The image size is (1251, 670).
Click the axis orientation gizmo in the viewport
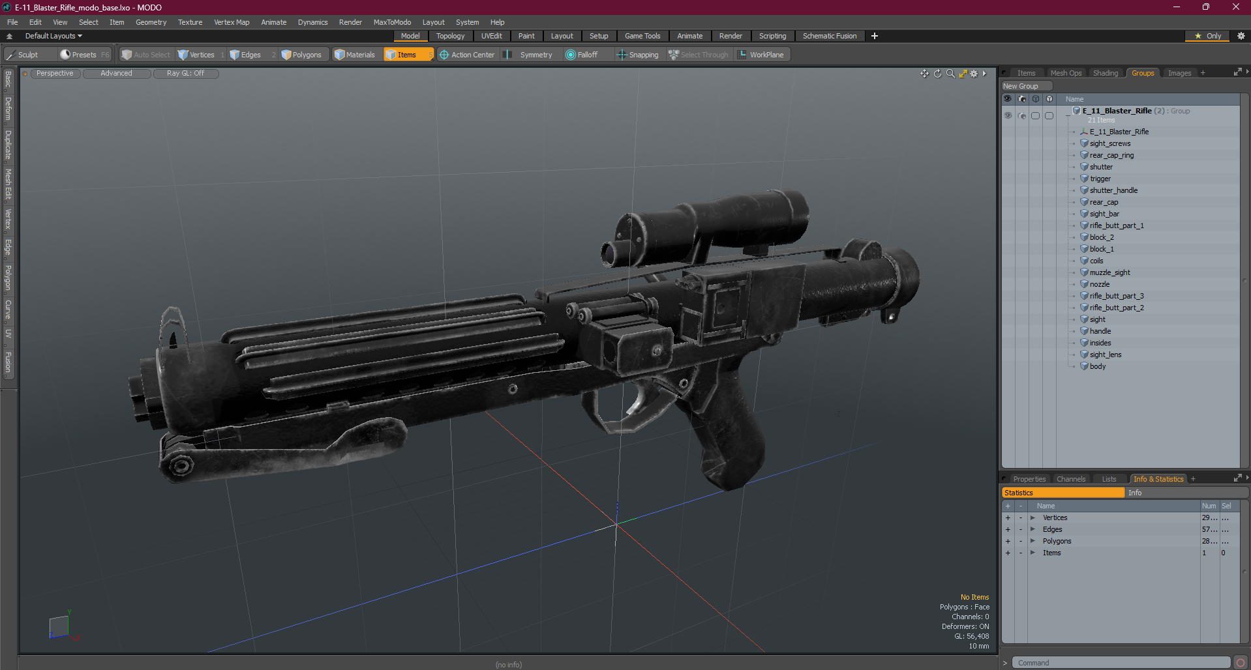(64, 626)
